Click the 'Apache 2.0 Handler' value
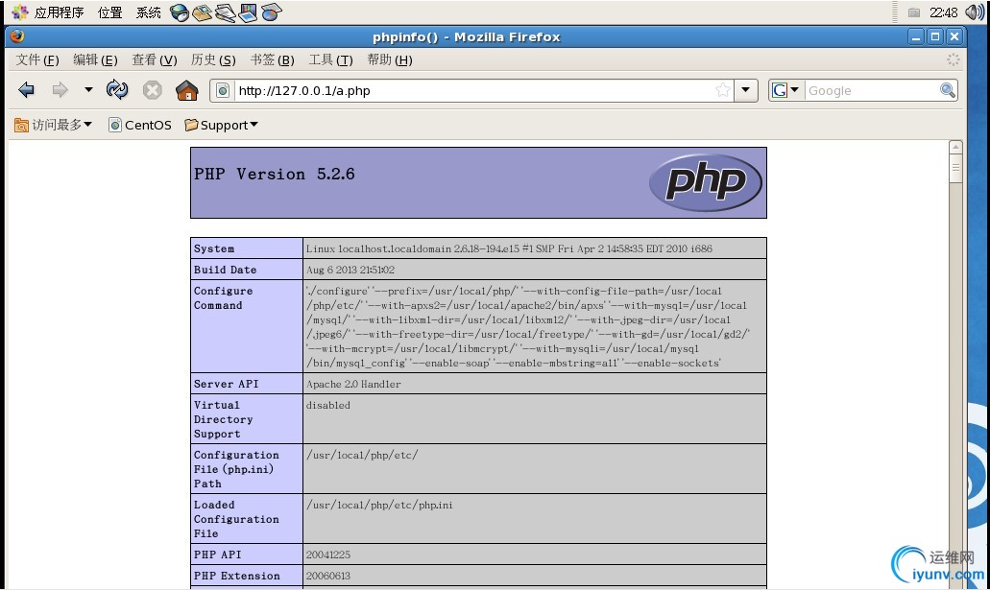990x590 pixels. (x=353, y=384)
